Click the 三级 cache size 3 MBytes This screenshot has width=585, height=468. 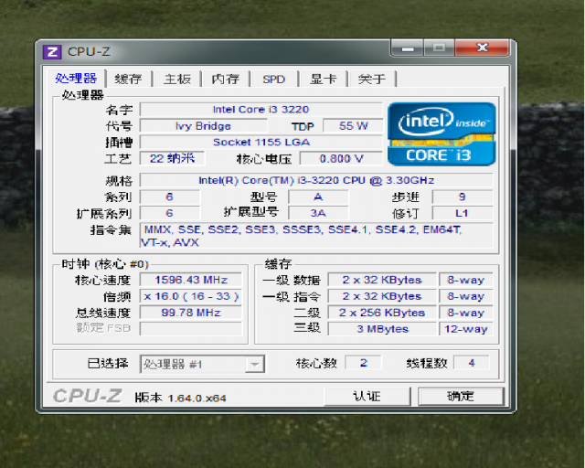[x=382, y=329]
